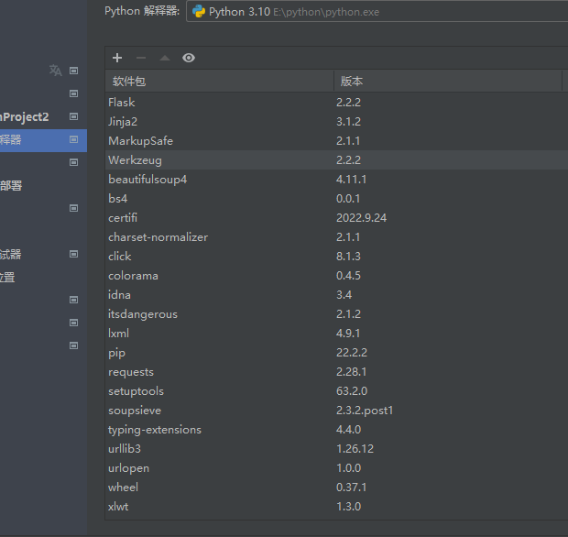Click version 22.2.2 of pip

[x=352, y=352]
